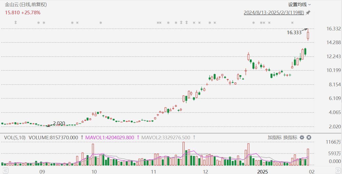Screen dimensions: 342x174
Task: Click the 加指标 button
Action: [x=274, y=138]
